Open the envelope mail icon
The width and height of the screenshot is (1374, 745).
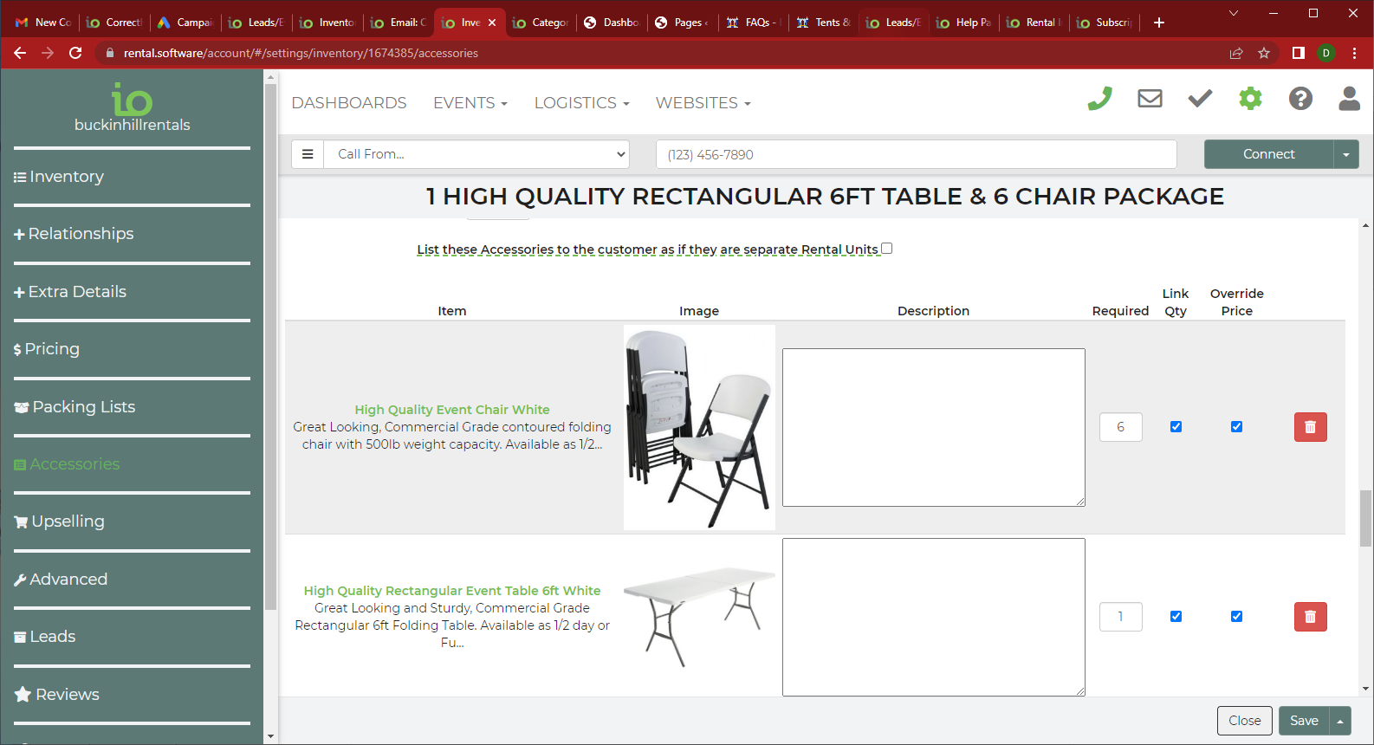[1150, 99]
